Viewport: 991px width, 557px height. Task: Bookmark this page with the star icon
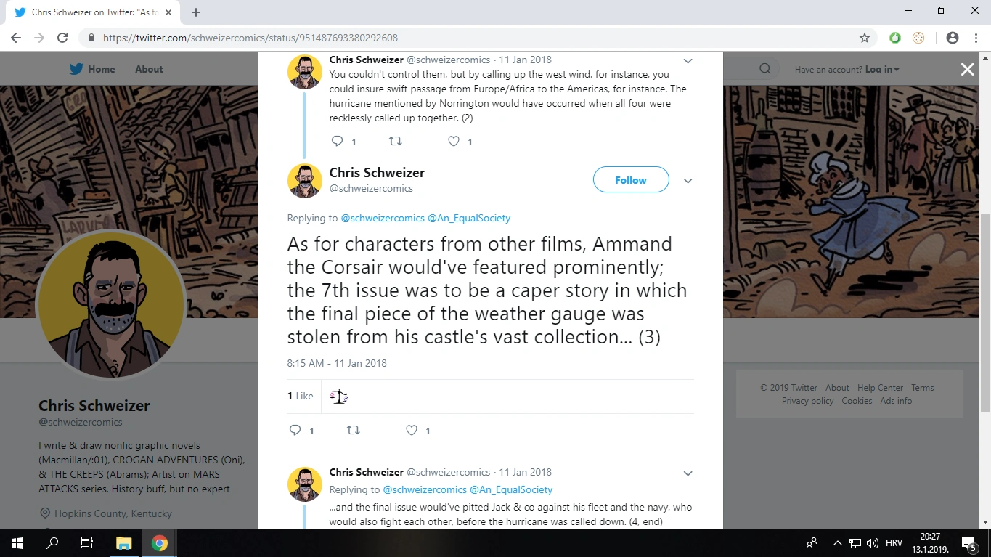[864, 38]
